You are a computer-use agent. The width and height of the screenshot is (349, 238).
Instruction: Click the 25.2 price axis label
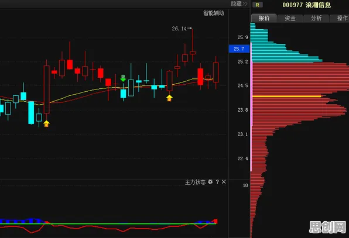[x=242, y=61]
